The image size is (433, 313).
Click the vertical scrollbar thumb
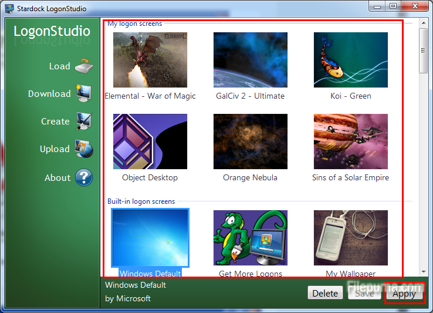[424, 51]
